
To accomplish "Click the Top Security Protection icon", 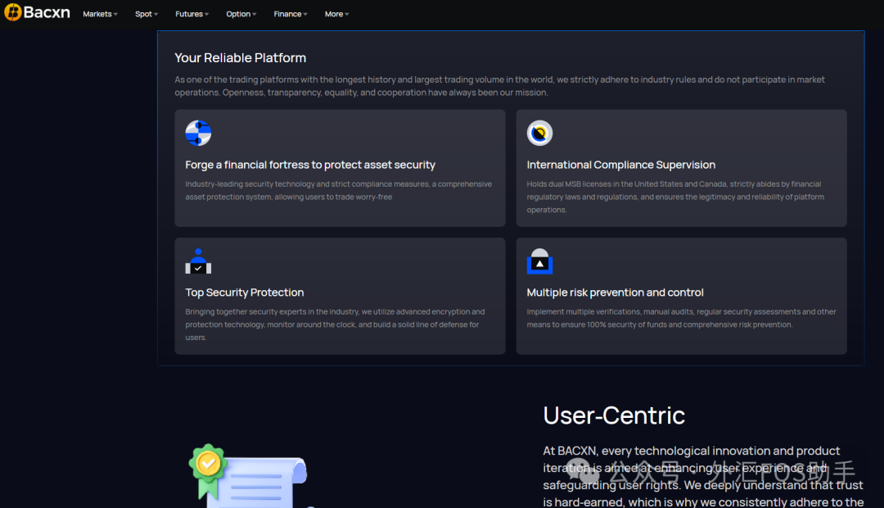I will click(x=198, y=261).
